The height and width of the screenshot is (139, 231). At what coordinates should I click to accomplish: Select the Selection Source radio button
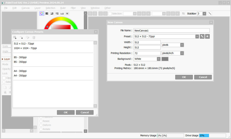click(4, 82)
